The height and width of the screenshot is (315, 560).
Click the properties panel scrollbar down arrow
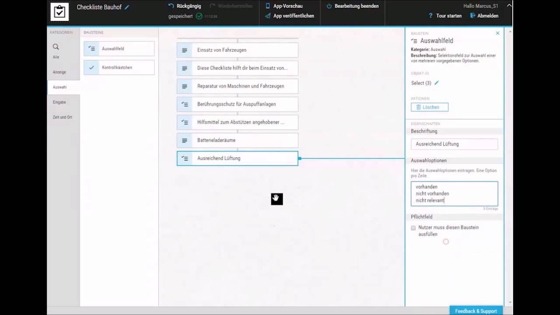click(509, 303)
